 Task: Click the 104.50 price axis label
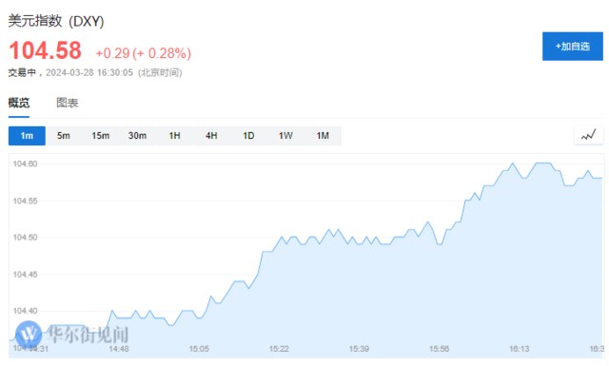click(26, 237)
